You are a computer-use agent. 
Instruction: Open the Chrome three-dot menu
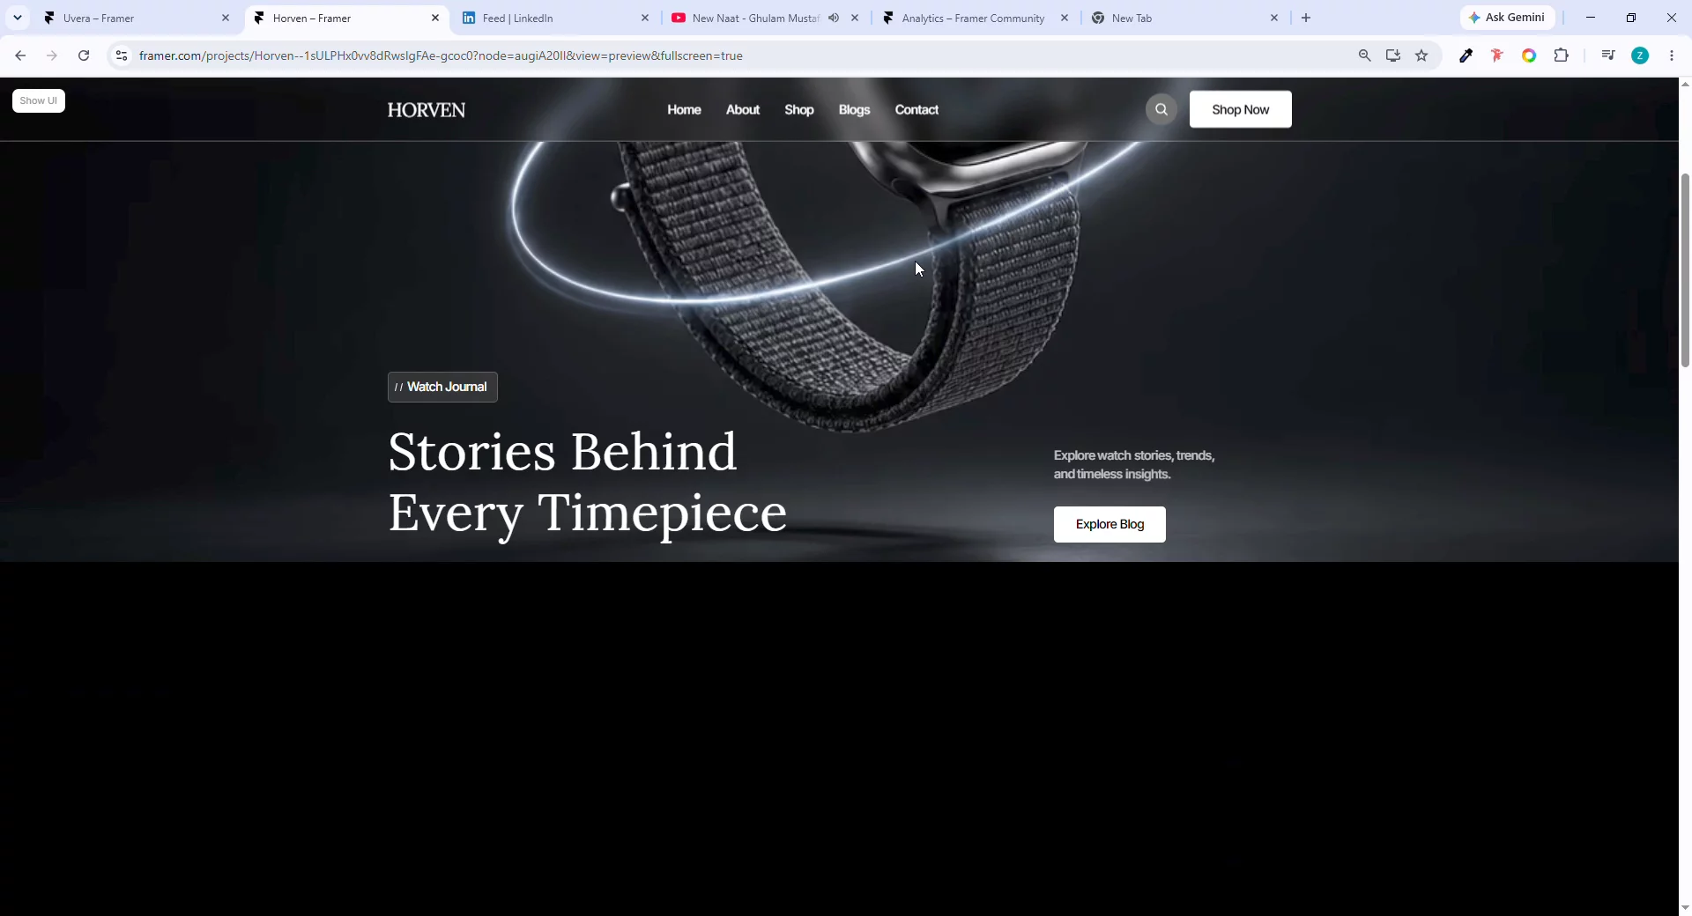(x=1672, y=55)
